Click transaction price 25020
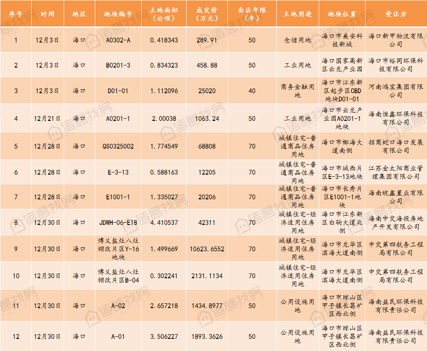This screenshot has height=351, width=427. 207,91
